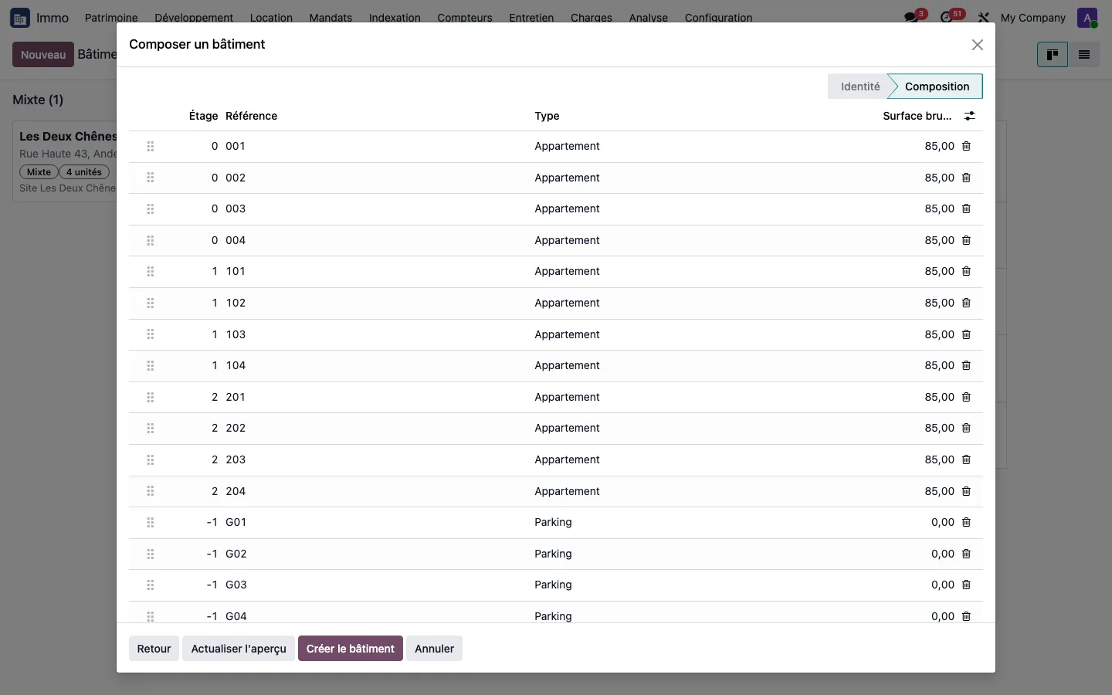The width and height of the screenshot is (1112, 695).
Task: Click the Retour button
Action: [154, 649]
